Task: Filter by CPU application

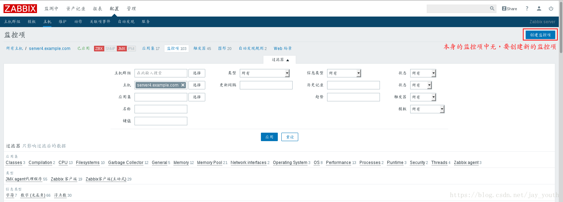Action: (63, 163)
